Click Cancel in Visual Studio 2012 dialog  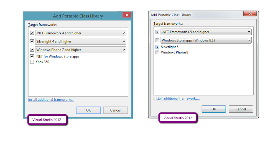tap(115, 110)
